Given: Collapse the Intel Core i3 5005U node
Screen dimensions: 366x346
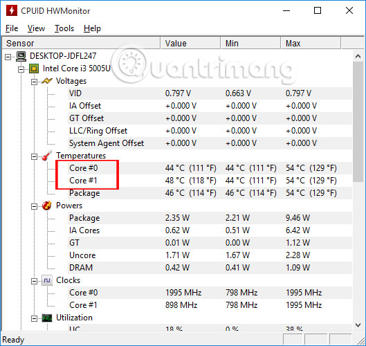Looking at the screenshot, I should tap(21, 69).
